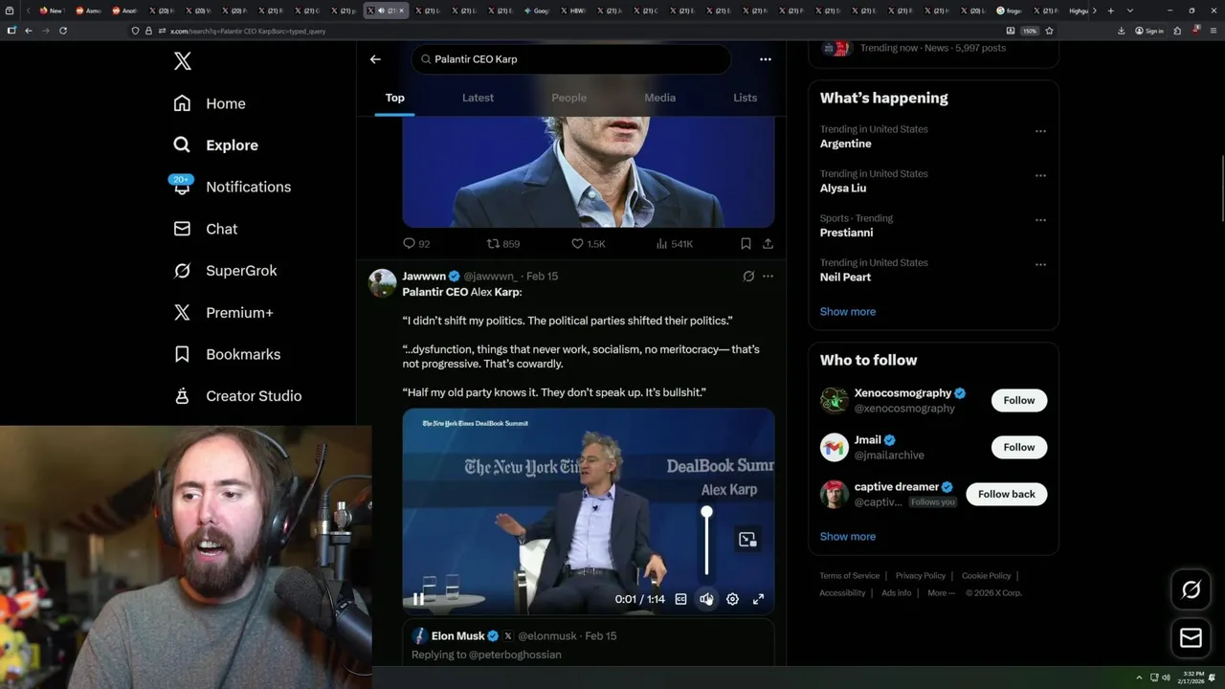The image size is (1225, 689).
Task: Open SuperGrok in sidebar
Action: pyautogui.click(x=225, y=271)
